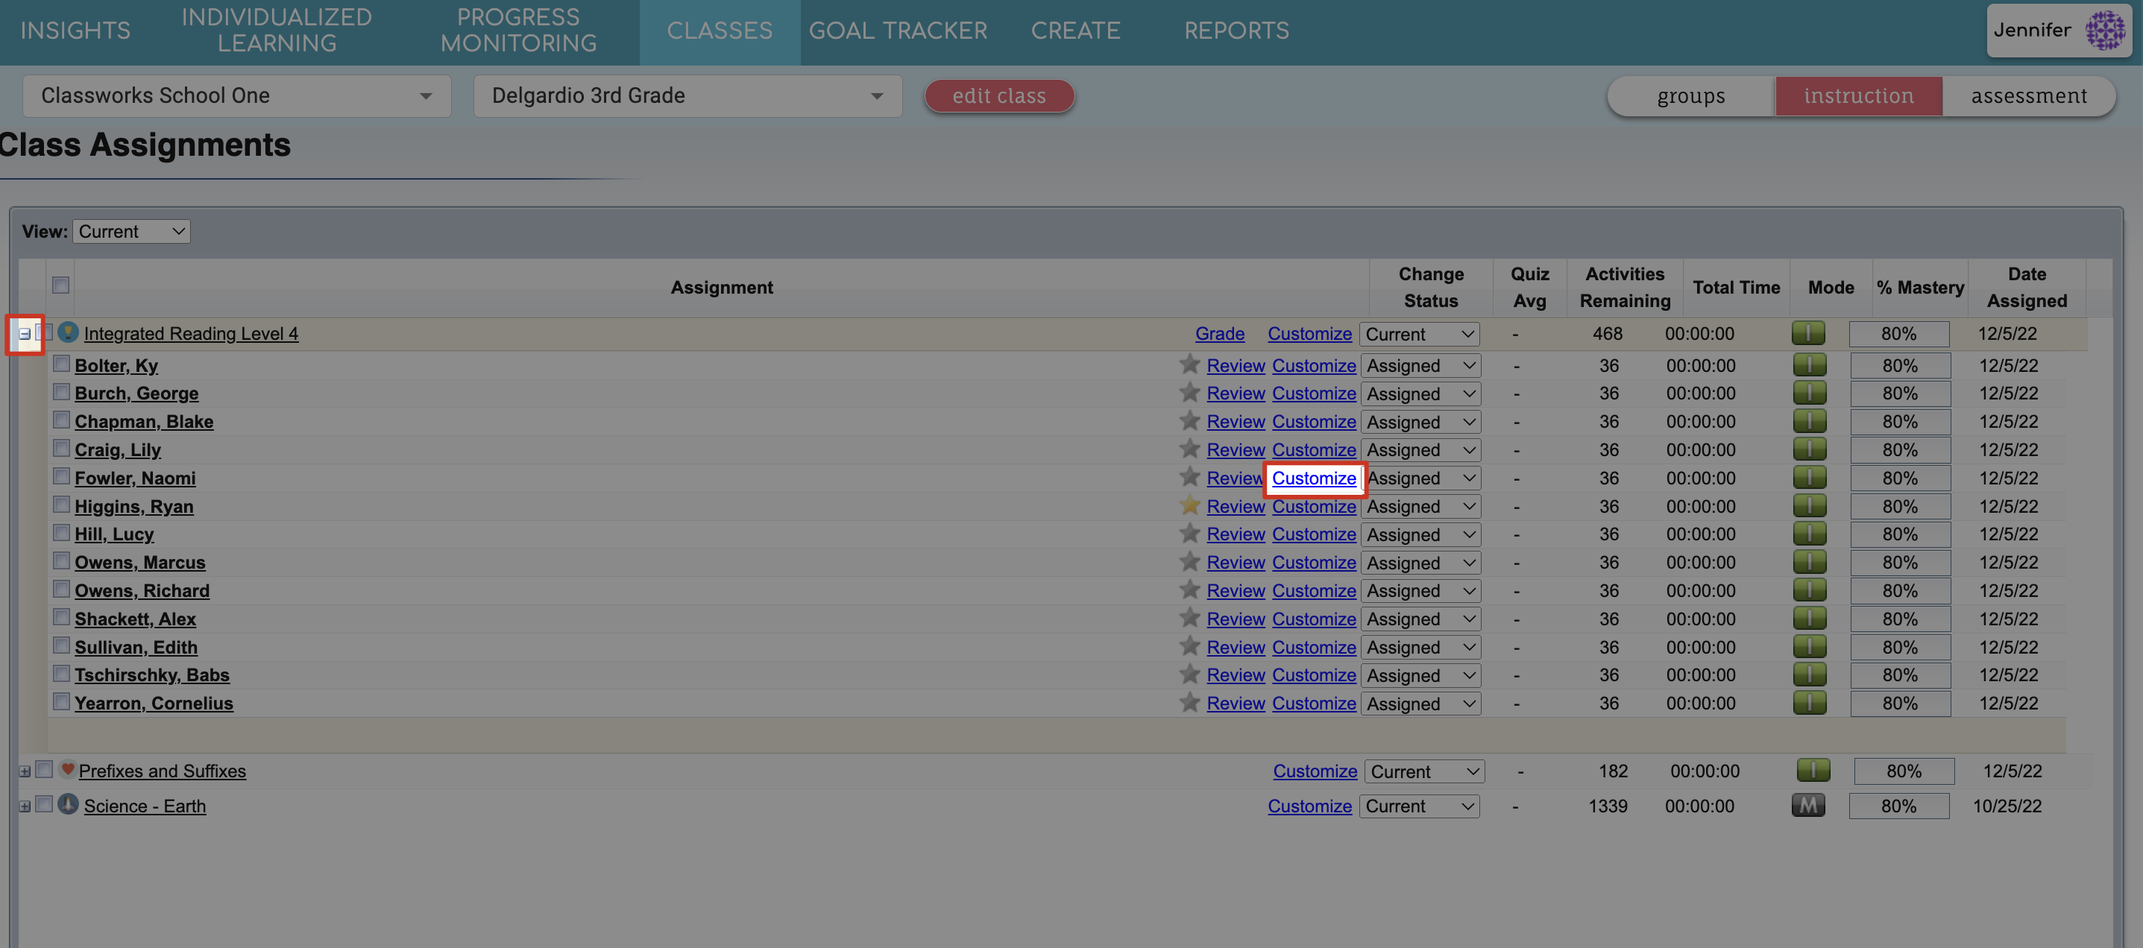Viewport: 2143px width, 948px height.
Task: Check the checkbox beside Yearron, Cornelius
Action: (x=62, y=701)
